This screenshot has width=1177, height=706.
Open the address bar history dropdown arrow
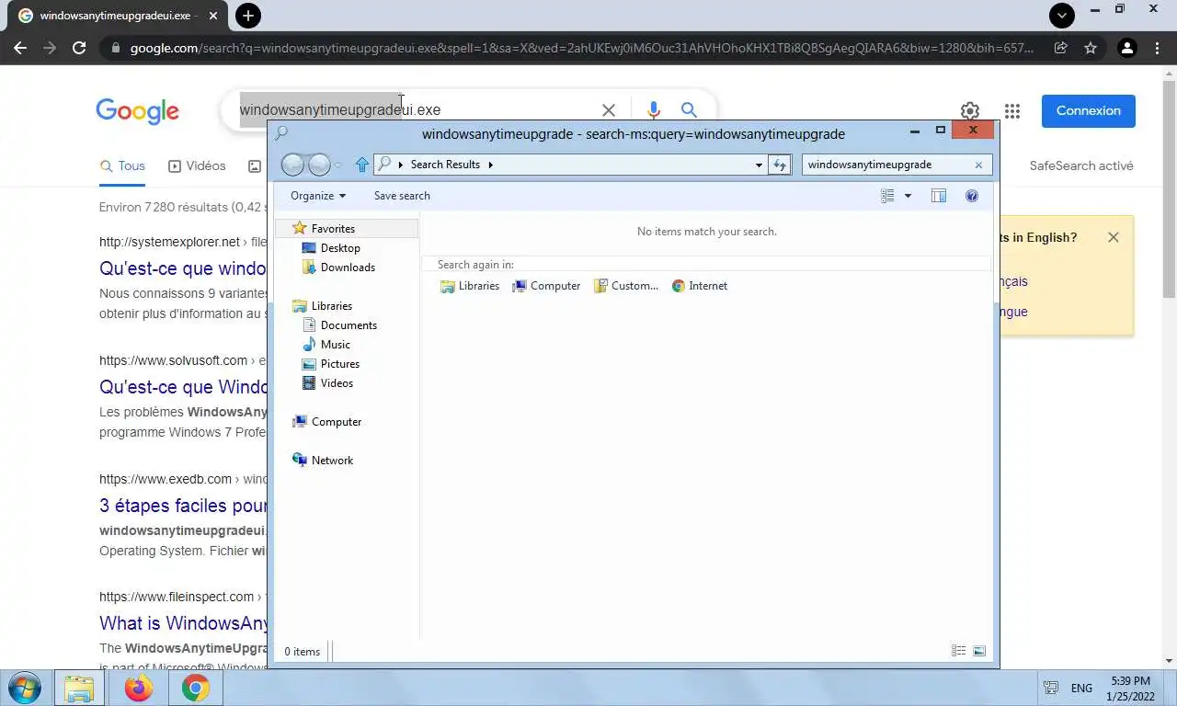[759, 165]
